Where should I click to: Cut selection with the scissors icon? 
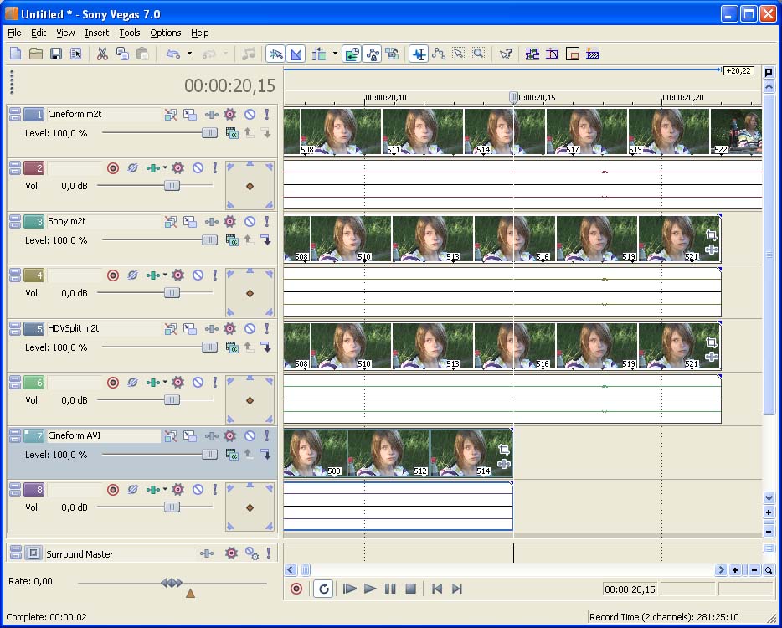point(102,54)
